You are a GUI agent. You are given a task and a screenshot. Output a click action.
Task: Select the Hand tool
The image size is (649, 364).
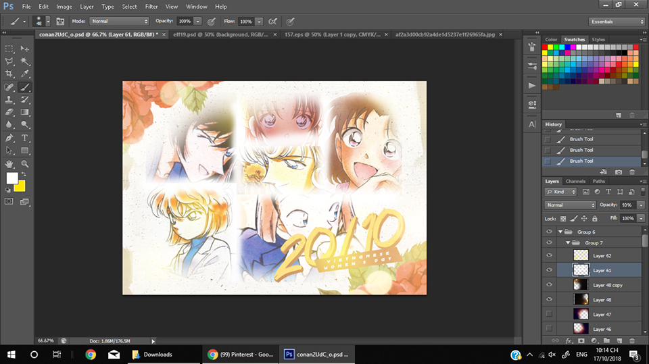pyautogui.click(x=9, y=164)
